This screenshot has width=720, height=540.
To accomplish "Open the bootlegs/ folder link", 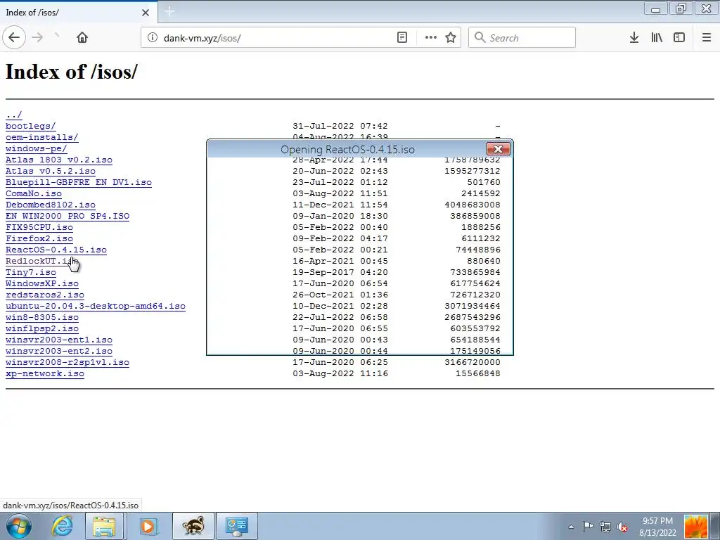I will (x=31, y=126).
